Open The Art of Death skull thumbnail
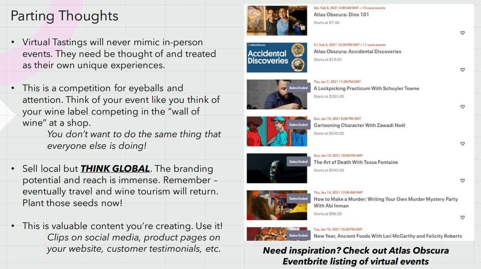Viewport: 481px width, 269px height. click(277, 168)
